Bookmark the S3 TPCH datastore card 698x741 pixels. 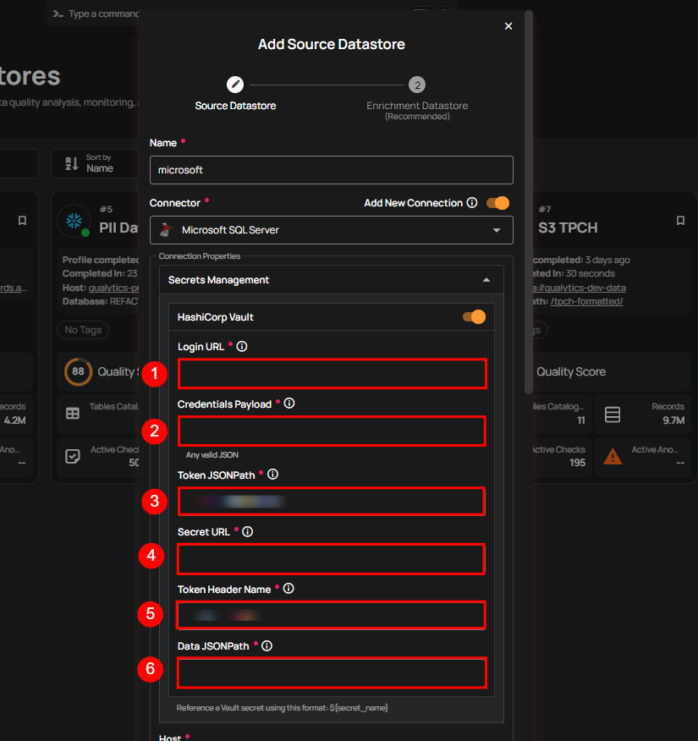[680, 221]
